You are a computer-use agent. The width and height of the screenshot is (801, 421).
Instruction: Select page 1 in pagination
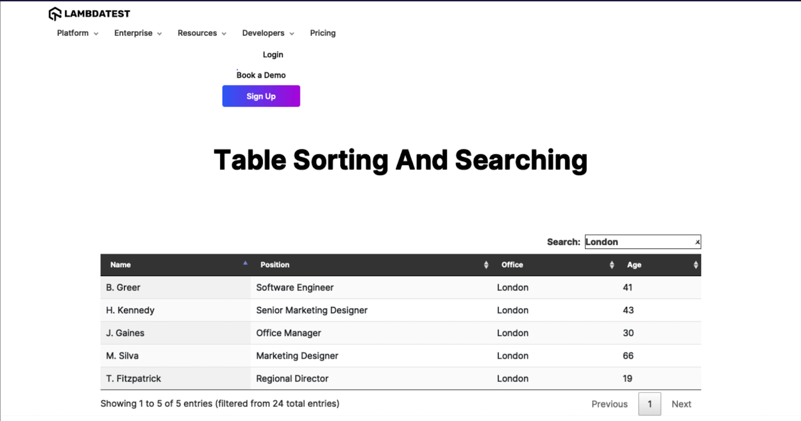[649, 404]
